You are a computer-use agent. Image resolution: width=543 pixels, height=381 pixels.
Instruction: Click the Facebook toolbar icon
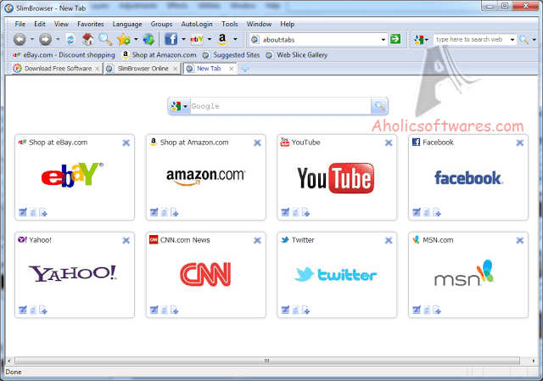171,39
